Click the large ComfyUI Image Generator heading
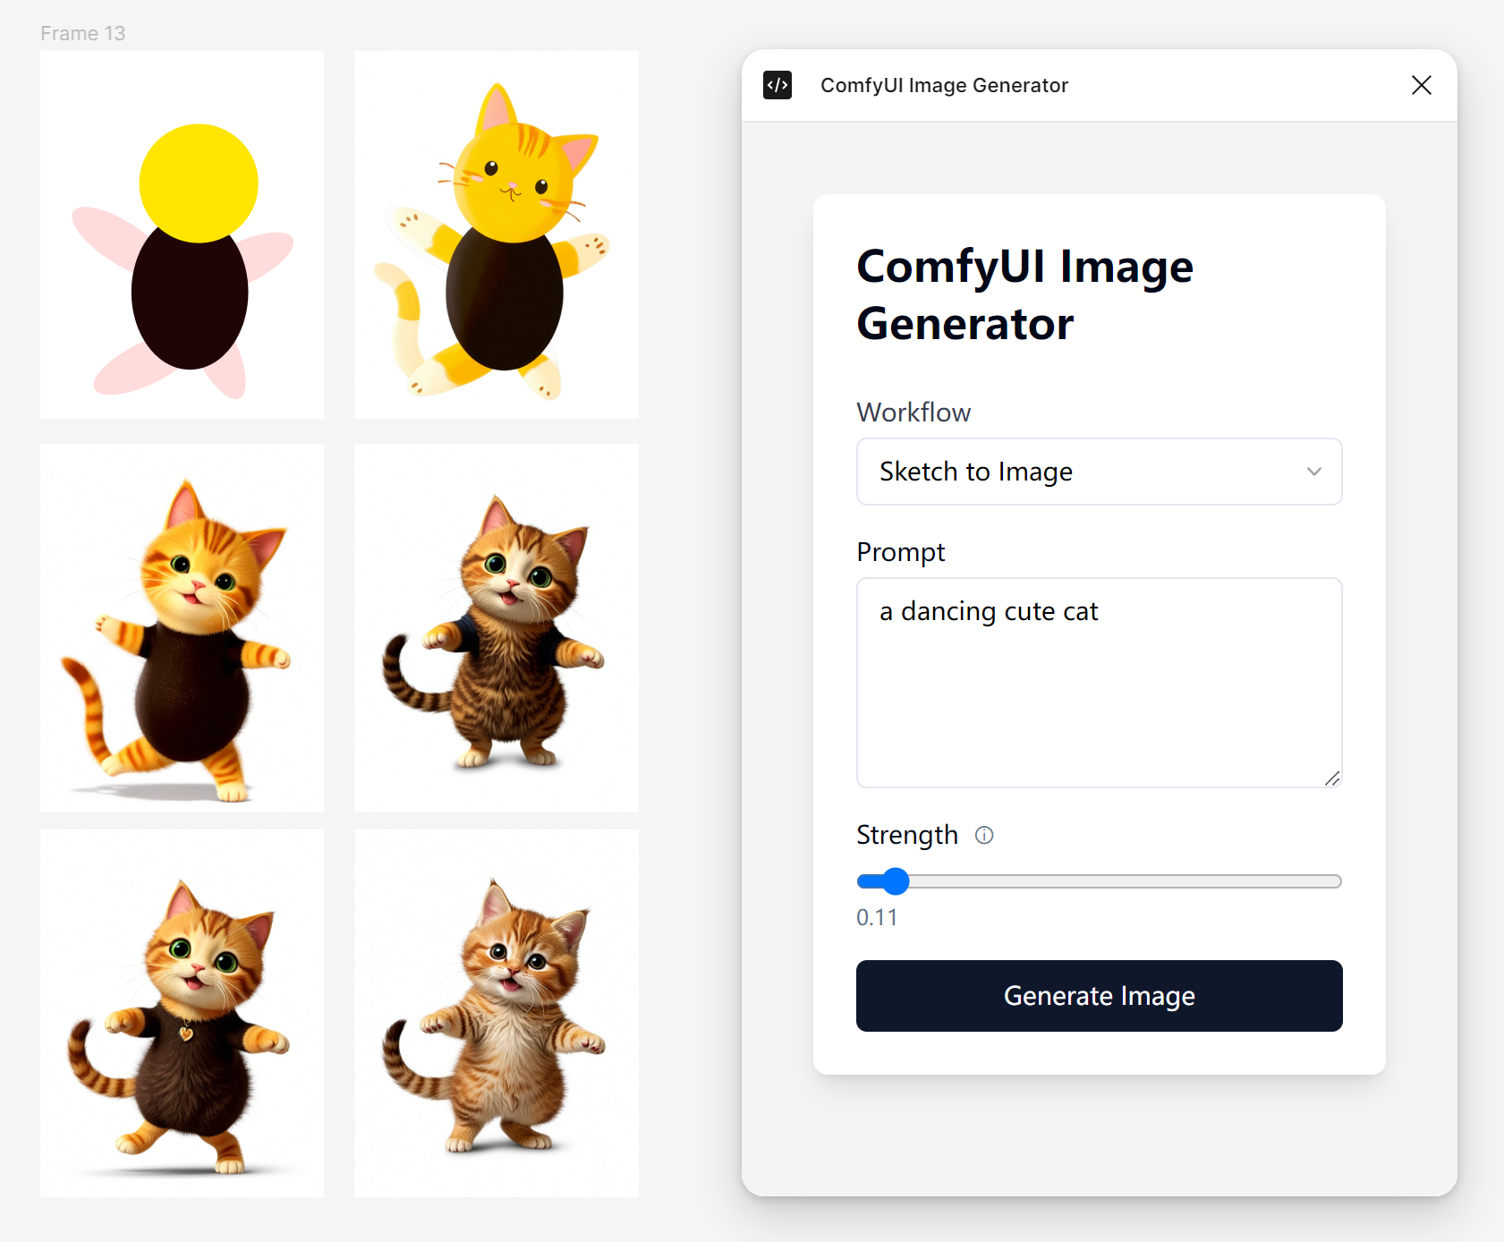Screen dimensions: 1504x1242 click(x=1024, y=294)
